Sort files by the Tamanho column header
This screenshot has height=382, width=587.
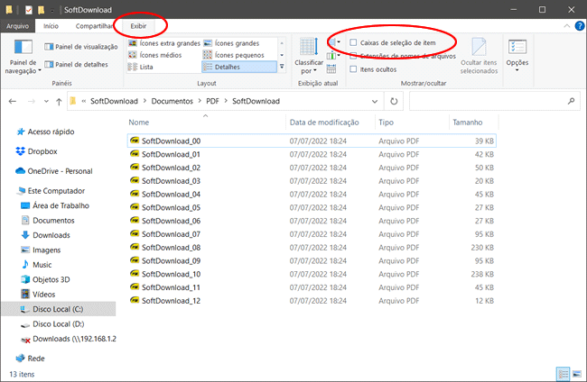click(x=468, y=122)
